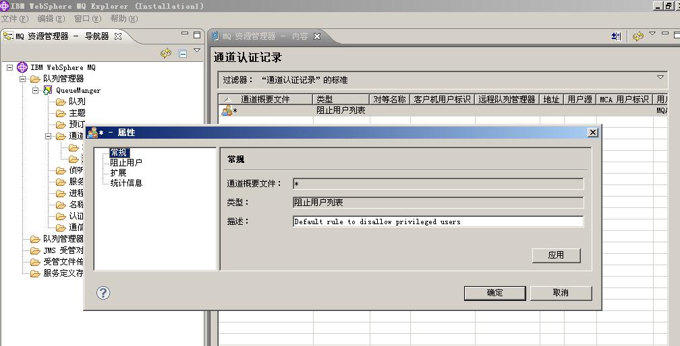The image size is (680, 346).
Task: Open the Content view menu dropdown arrow
Action: [x=652, y=34]
